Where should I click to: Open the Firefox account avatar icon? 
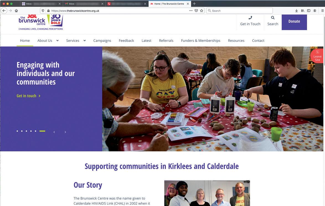[x=315, y=11]
